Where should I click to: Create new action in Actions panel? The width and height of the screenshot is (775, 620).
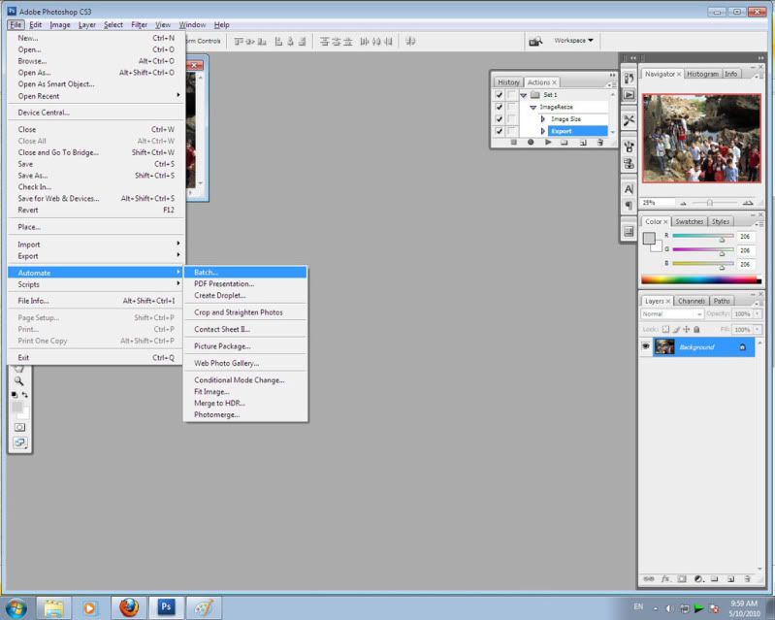[583, 143]
